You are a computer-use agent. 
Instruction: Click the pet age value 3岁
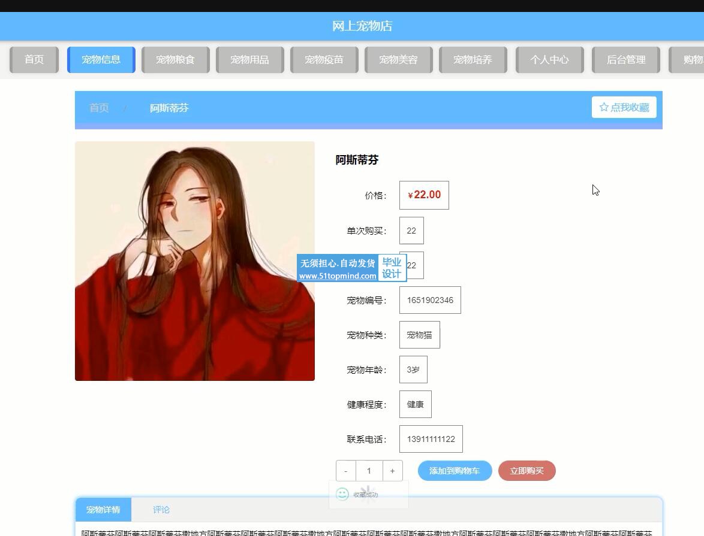coord(413,370)
